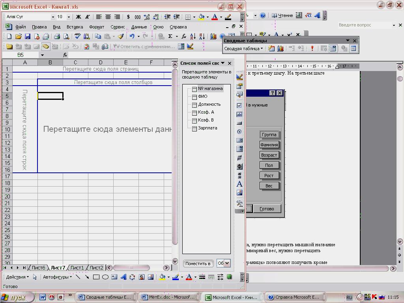Screen dimensions: 404x303
Task: Expand the Автофигуры menu
Action: coord(57,277)
